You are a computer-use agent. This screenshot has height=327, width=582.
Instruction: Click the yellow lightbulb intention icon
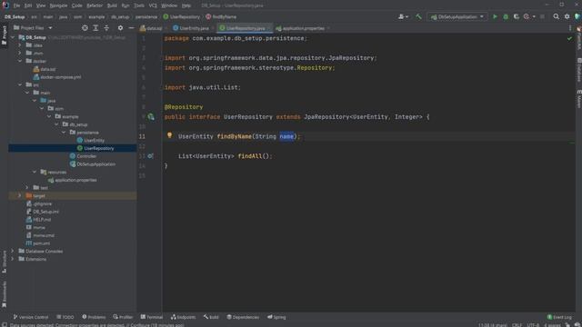[170, 135]
